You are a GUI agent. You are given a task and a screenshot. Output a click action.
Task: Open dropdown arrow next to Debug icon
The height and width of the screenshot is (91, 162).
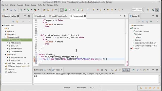pos(25,10)
